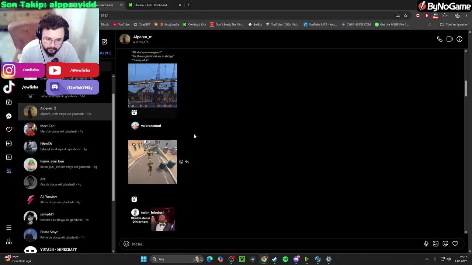Open Reels from the left sidebar
The width and height of the screenshot is (472, 265).
pyautogui.click(x=9, y=102)
